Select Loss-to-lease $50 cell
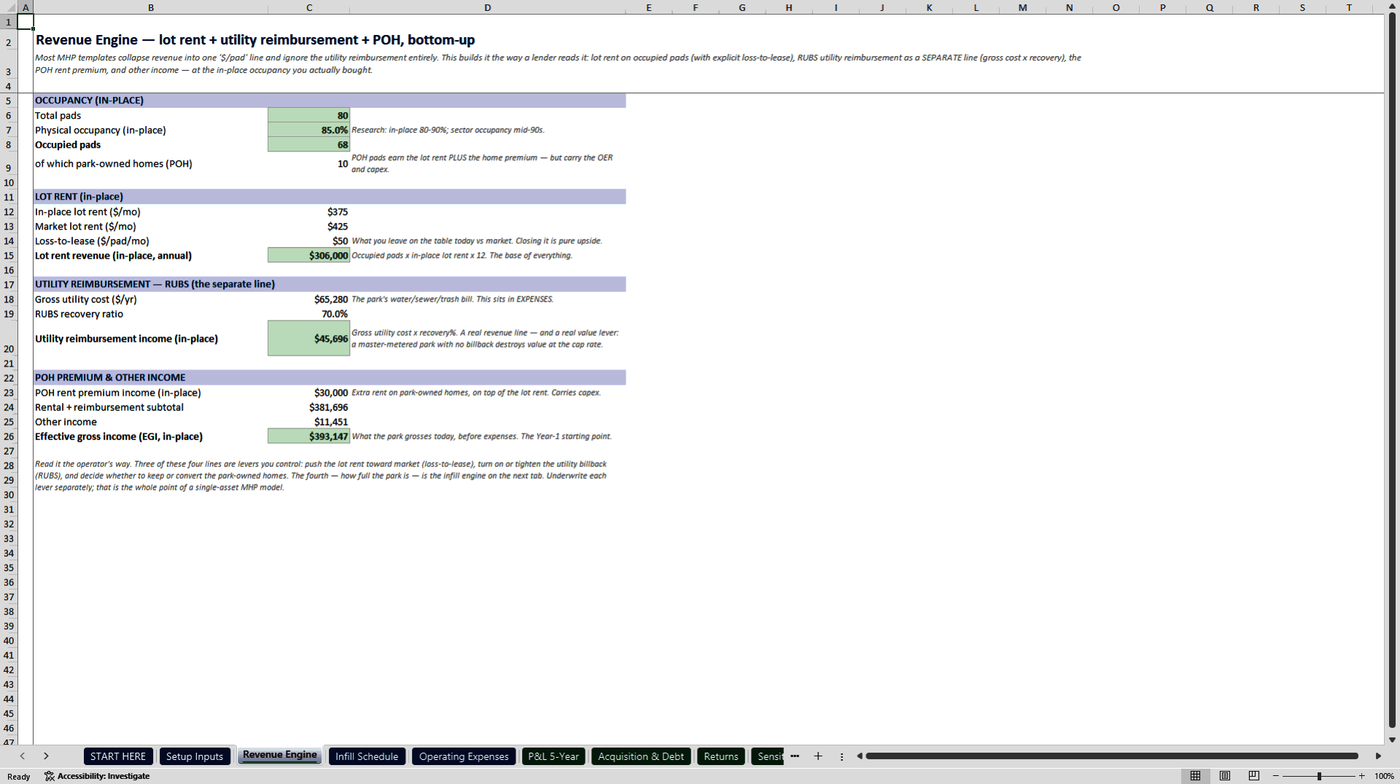 coord(309,241)
